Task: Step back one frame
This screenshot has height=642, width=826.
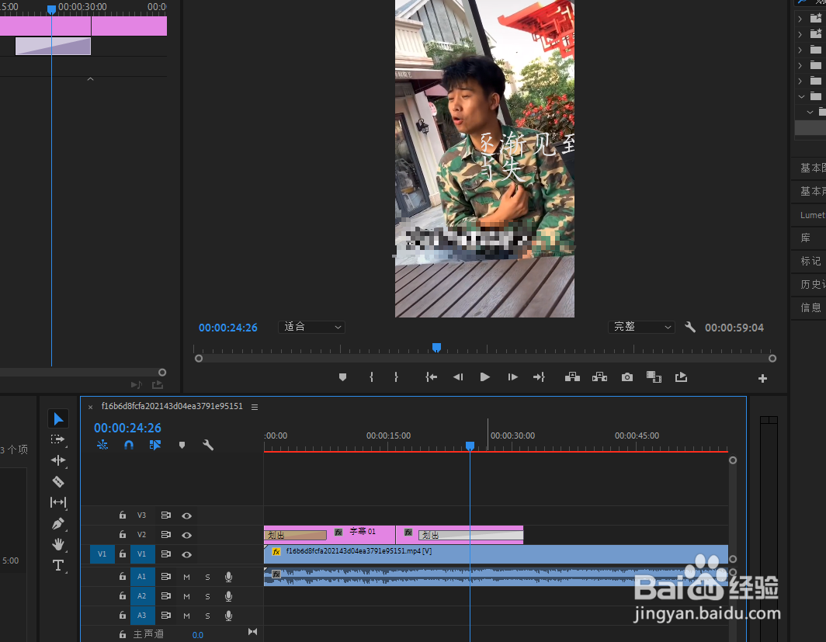Action: point(458,377)
